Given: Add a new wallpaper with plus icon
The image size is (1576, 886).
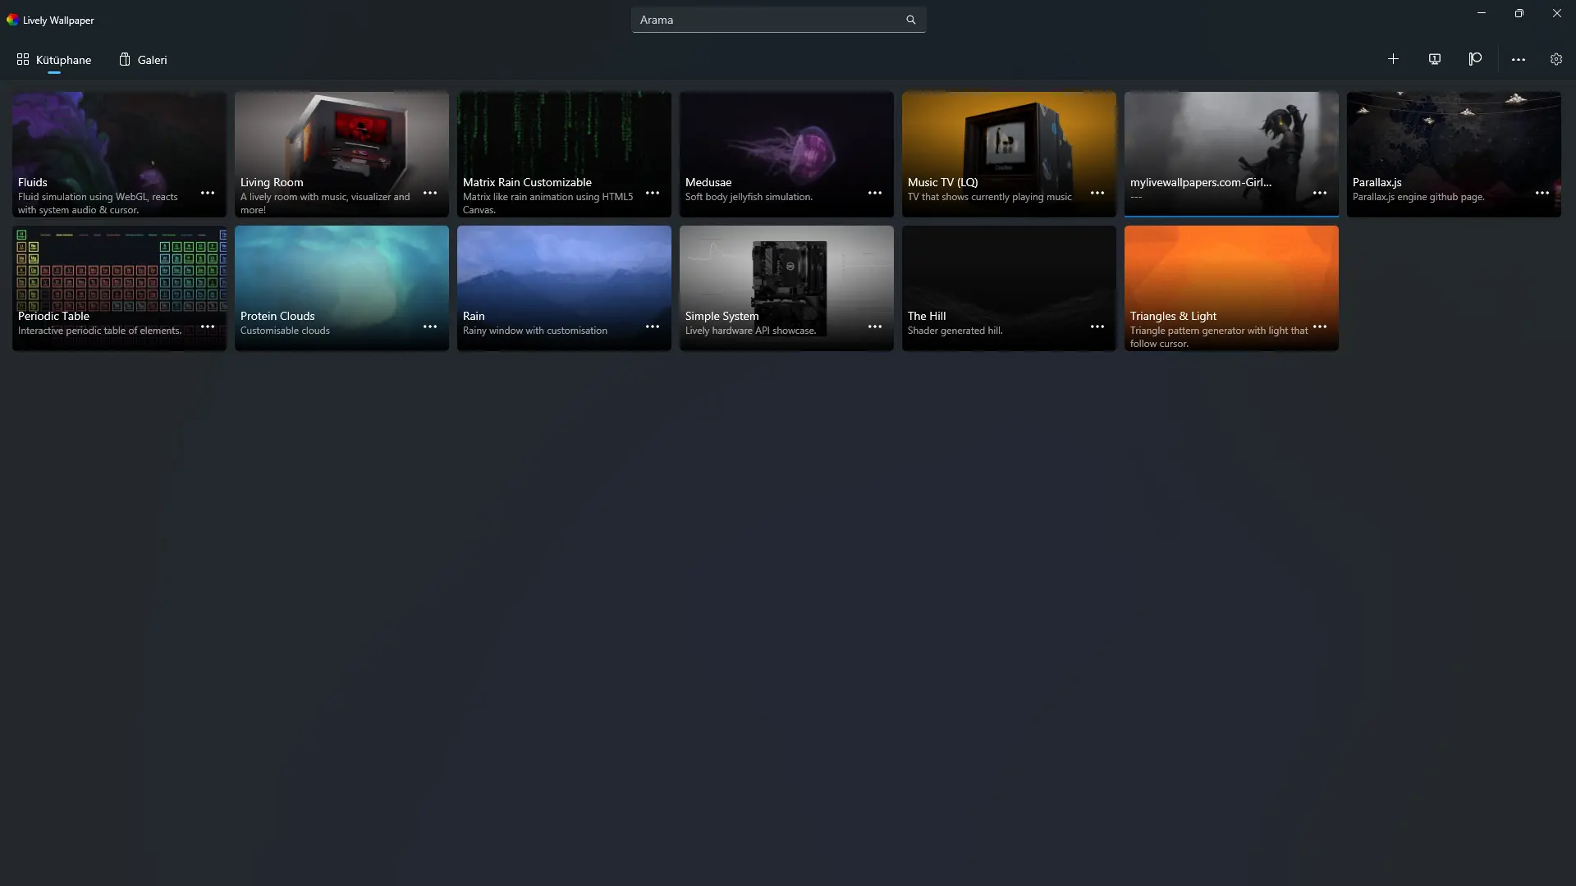Looking at the screenshot, I should point(1393,59).
